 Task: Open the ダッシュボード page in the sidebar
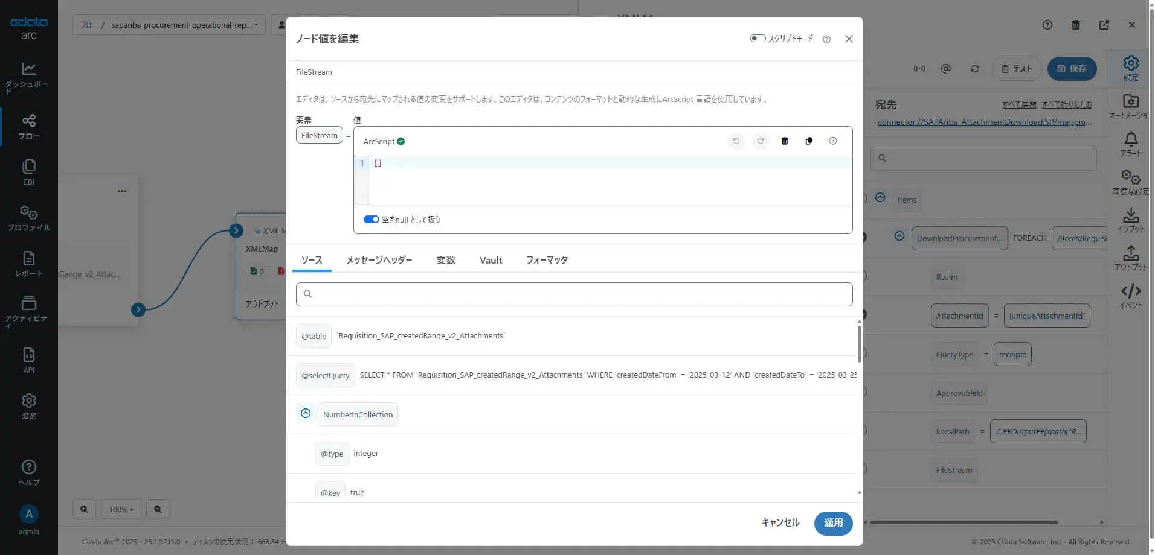tap(28, 77)
